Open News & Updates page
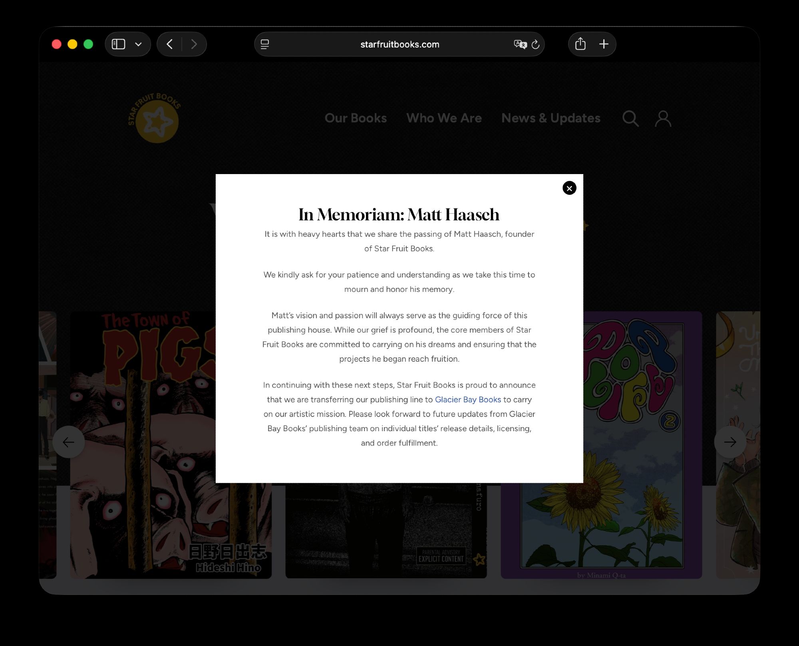This screenshot has width=799, height=646. point(551,118)
